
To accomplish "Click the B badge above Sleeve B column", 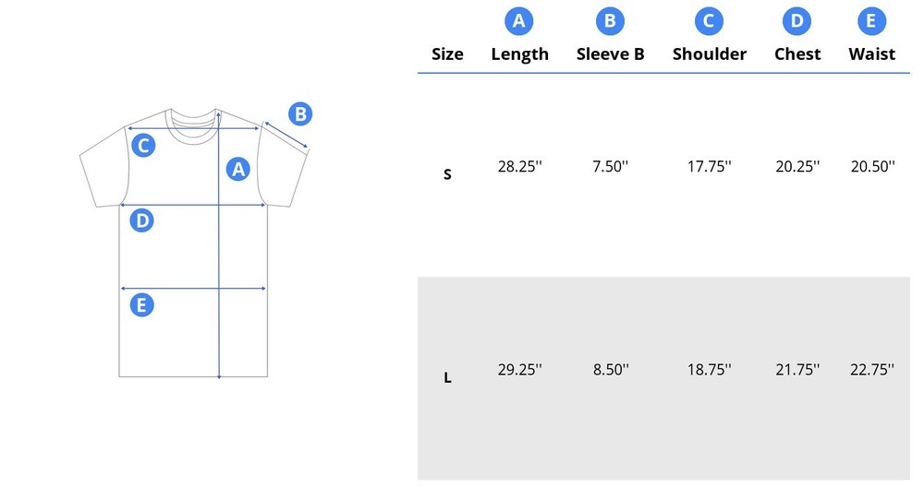I will pyautogui.click(x=610, y=21).
